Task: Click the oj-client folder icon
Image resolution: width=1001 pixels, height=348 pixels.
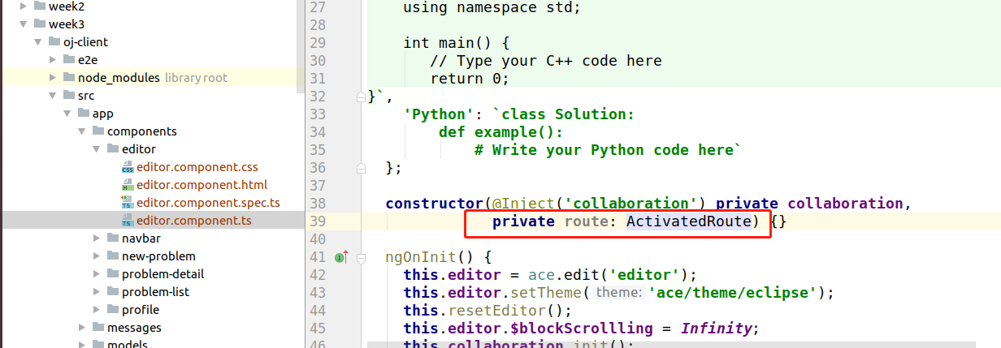Action: point(54,41)
